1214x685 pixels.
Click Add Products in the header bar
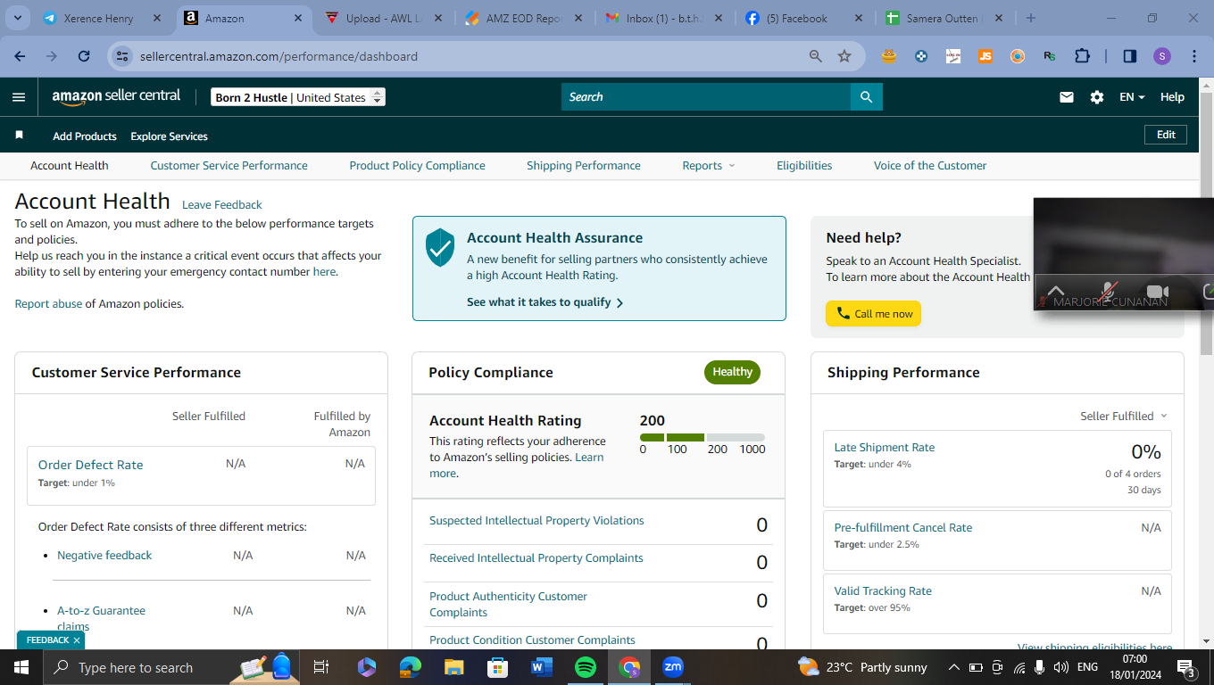[x=85, y=136]
